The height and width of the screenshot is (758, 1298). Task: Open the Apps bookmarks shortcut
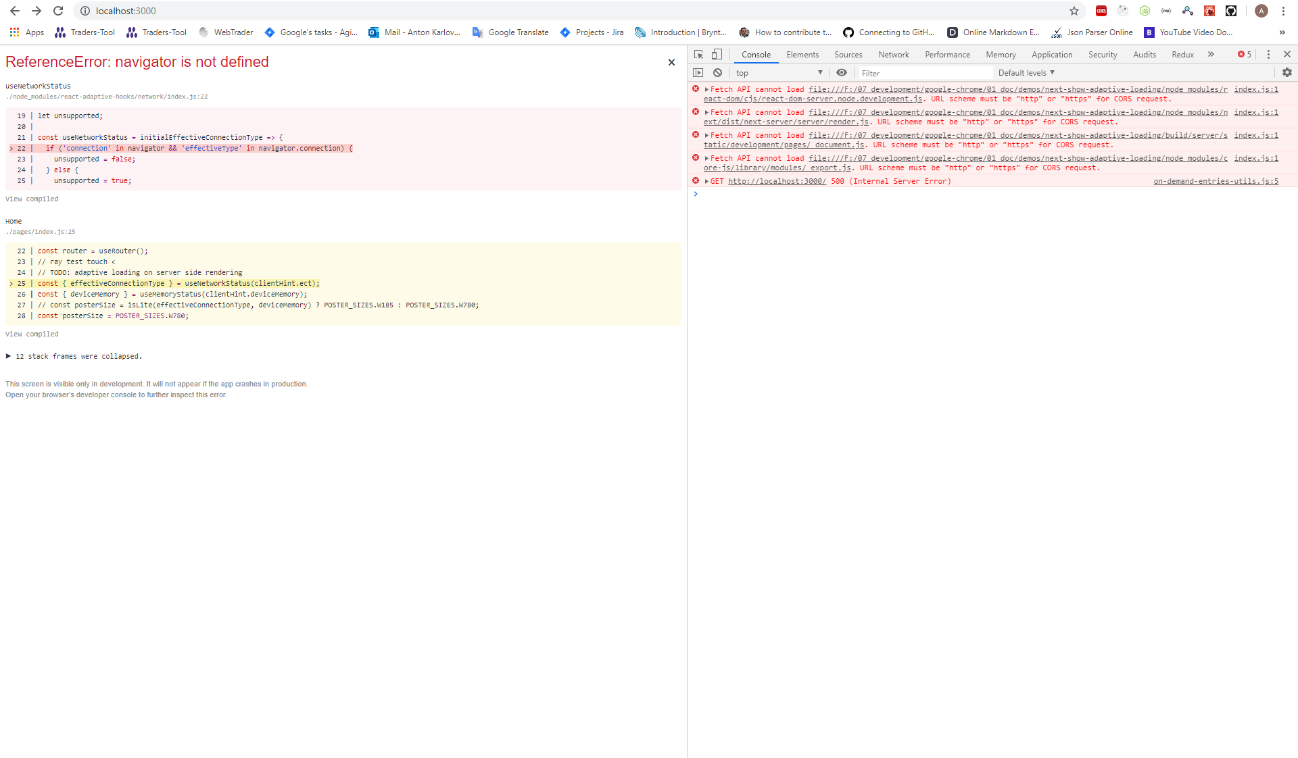[x=27, y=32]
